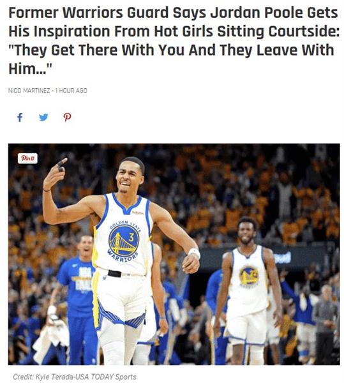Share the article via Facebook icon
The image size is (344, 383).
tap(20, 117)
